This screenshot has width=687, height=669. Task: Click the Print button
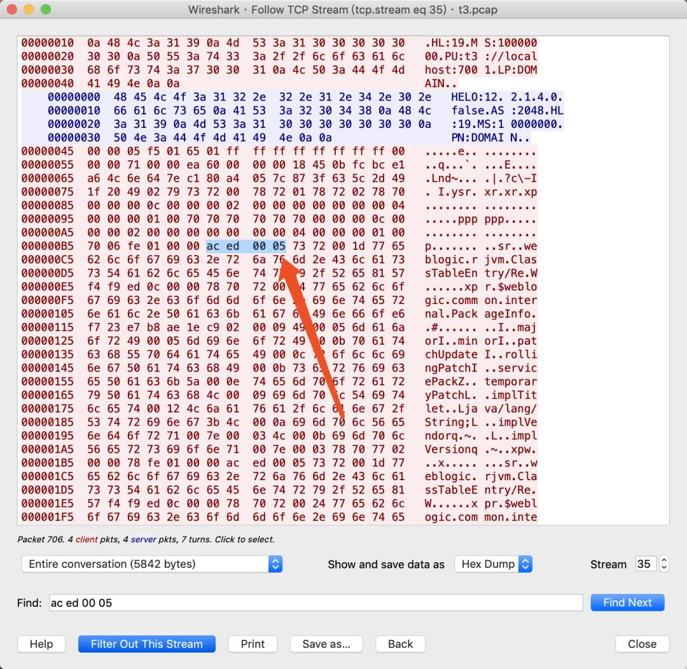tap(253, 644)
